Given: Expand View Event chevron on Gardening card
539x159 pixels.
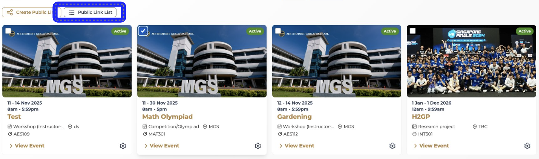Looking at the screenshot, I should 281,146.
